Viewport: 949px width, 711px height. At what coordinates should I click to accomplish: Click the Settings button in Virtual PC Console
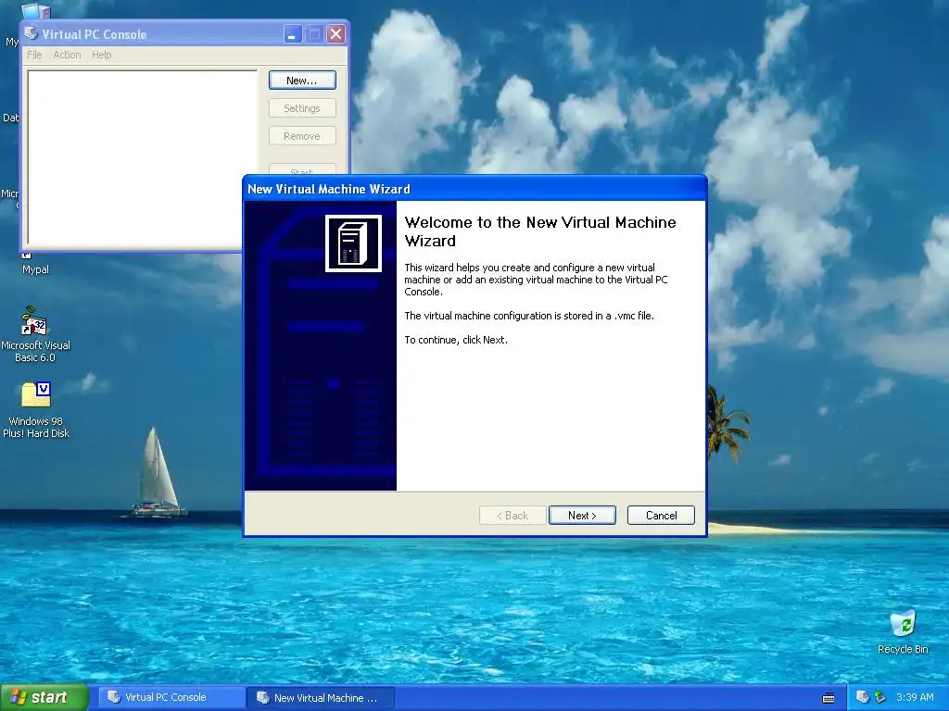coord(302,108)
